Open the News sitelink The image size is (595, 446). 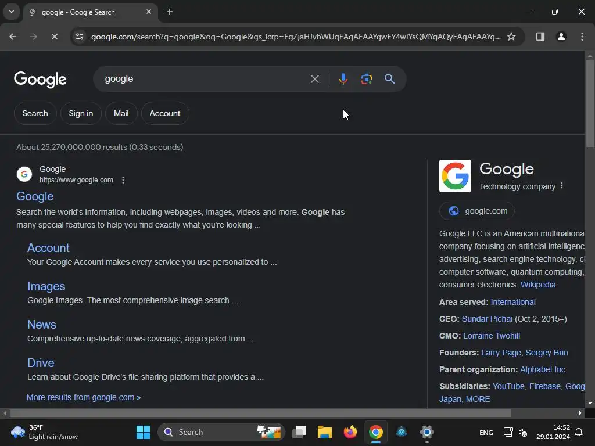coord(42,325)
